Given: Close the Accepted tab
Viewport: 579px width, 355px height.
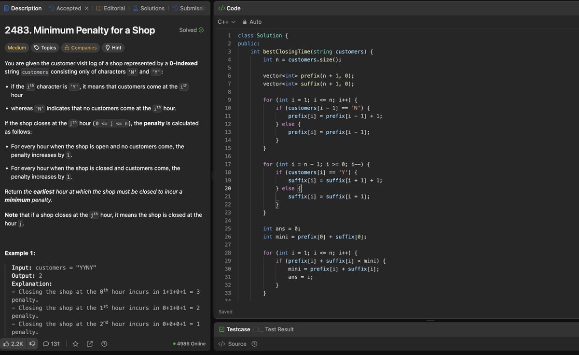Looking at the screenshot, I should [x=86, y=8].
